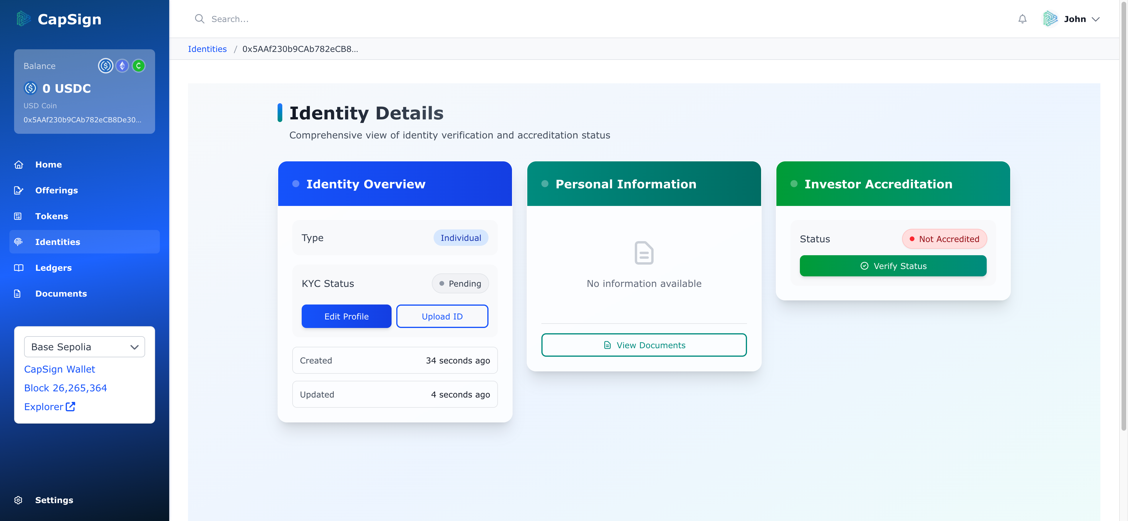This screenshot has height=521, width=1128.
Task: Select the USDC balance token icon
Action: (105, 66)
